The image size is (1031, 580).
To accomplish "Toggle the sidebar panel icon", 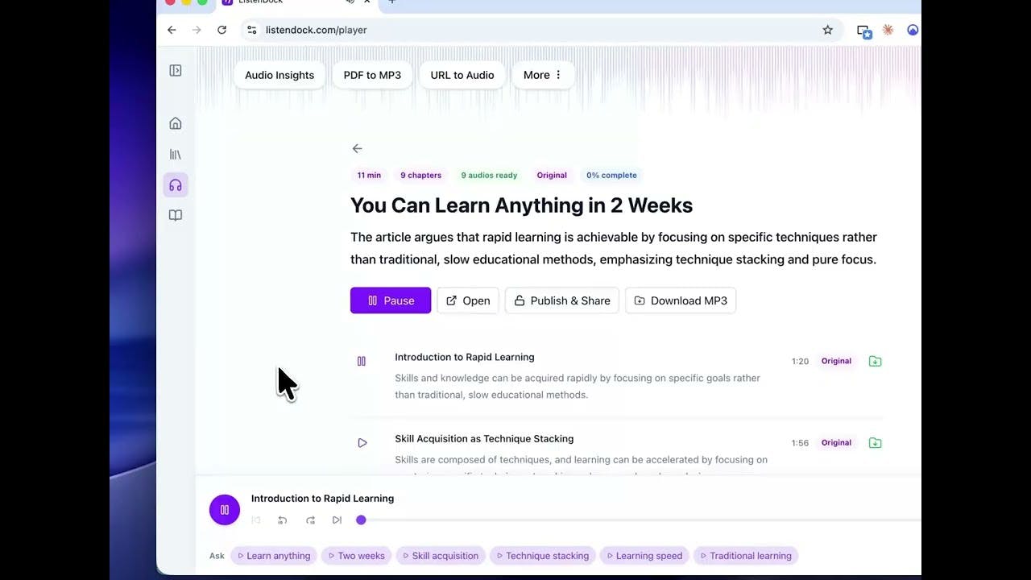I will coord(176,70).
